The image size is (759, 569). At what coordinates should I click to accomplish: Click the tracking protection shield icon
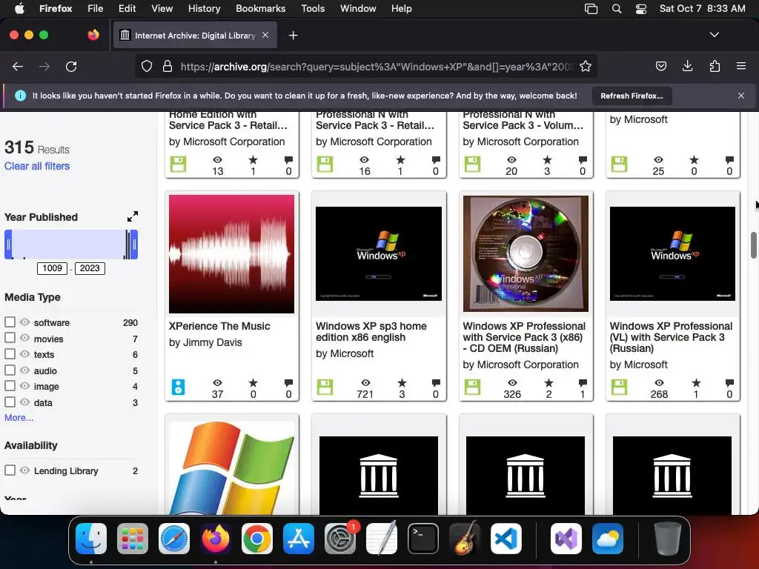tap(147, 66)
